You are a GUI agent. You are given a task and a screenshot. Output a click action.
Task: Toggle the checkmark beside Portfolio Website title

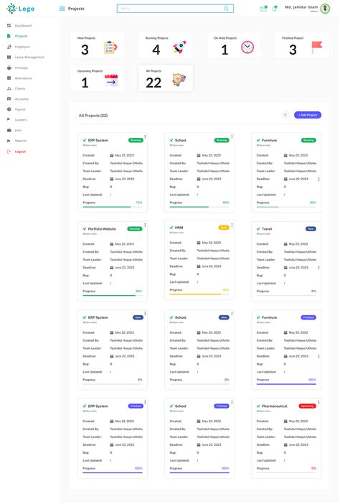pos(85,229)
